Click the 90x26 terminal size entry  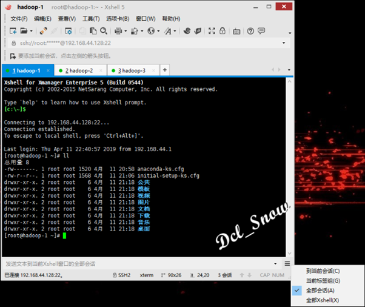(171, 275)
